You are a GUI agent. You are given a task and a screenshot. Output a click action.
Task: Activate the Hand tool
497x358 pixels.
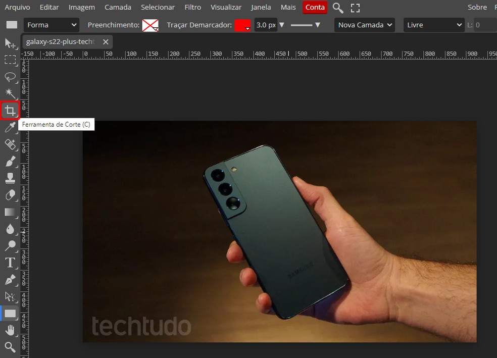click(x=10, y=330)
